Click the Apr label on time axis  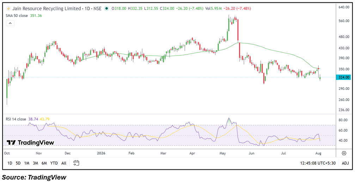click(x=192, y=153)
